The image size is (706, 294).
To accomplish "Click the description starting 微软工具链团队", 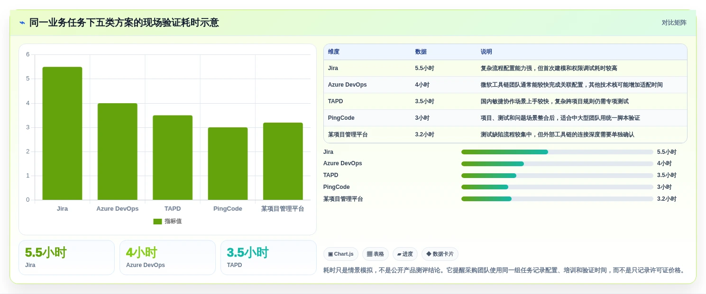I will (x=572, y=85).
